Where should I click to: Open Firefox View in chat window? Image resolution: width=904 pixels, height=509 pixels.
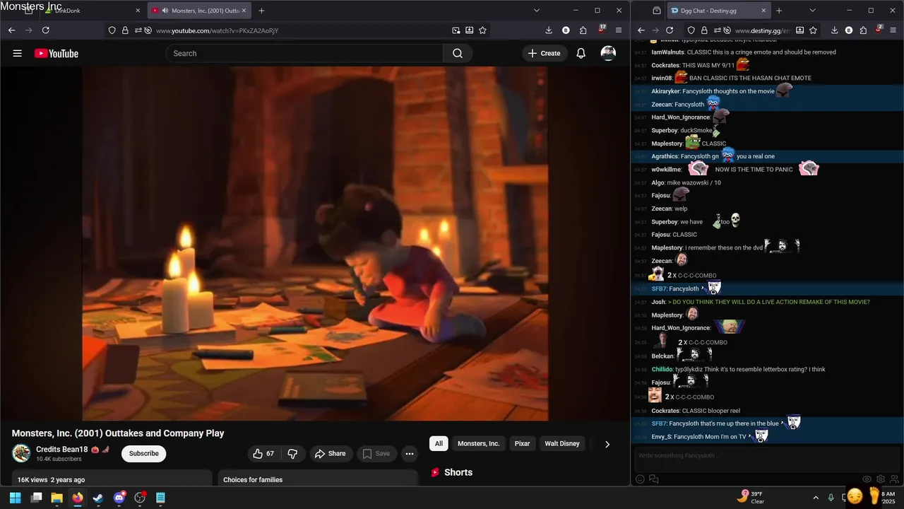(x=657, y=11)
